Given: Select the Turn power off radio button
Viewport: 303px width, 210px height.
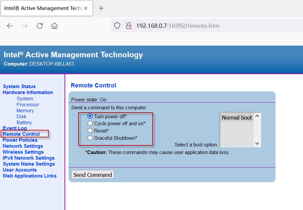Looking at the screenshot, I should point(90,116).
